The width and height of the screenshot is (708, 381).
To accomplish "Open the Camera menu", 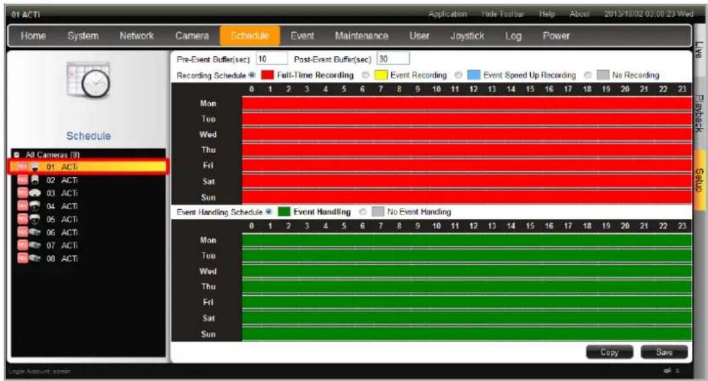I will coord(192,36).
